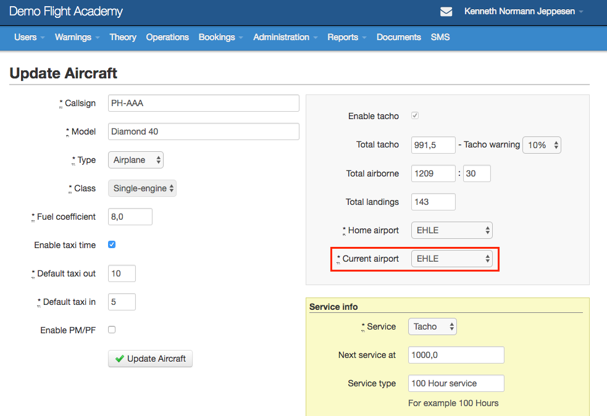This screenshot has height=416, width=607.
Task: Expand the Tacho warning 10% dropdown
Action: [x=542, y=145]
